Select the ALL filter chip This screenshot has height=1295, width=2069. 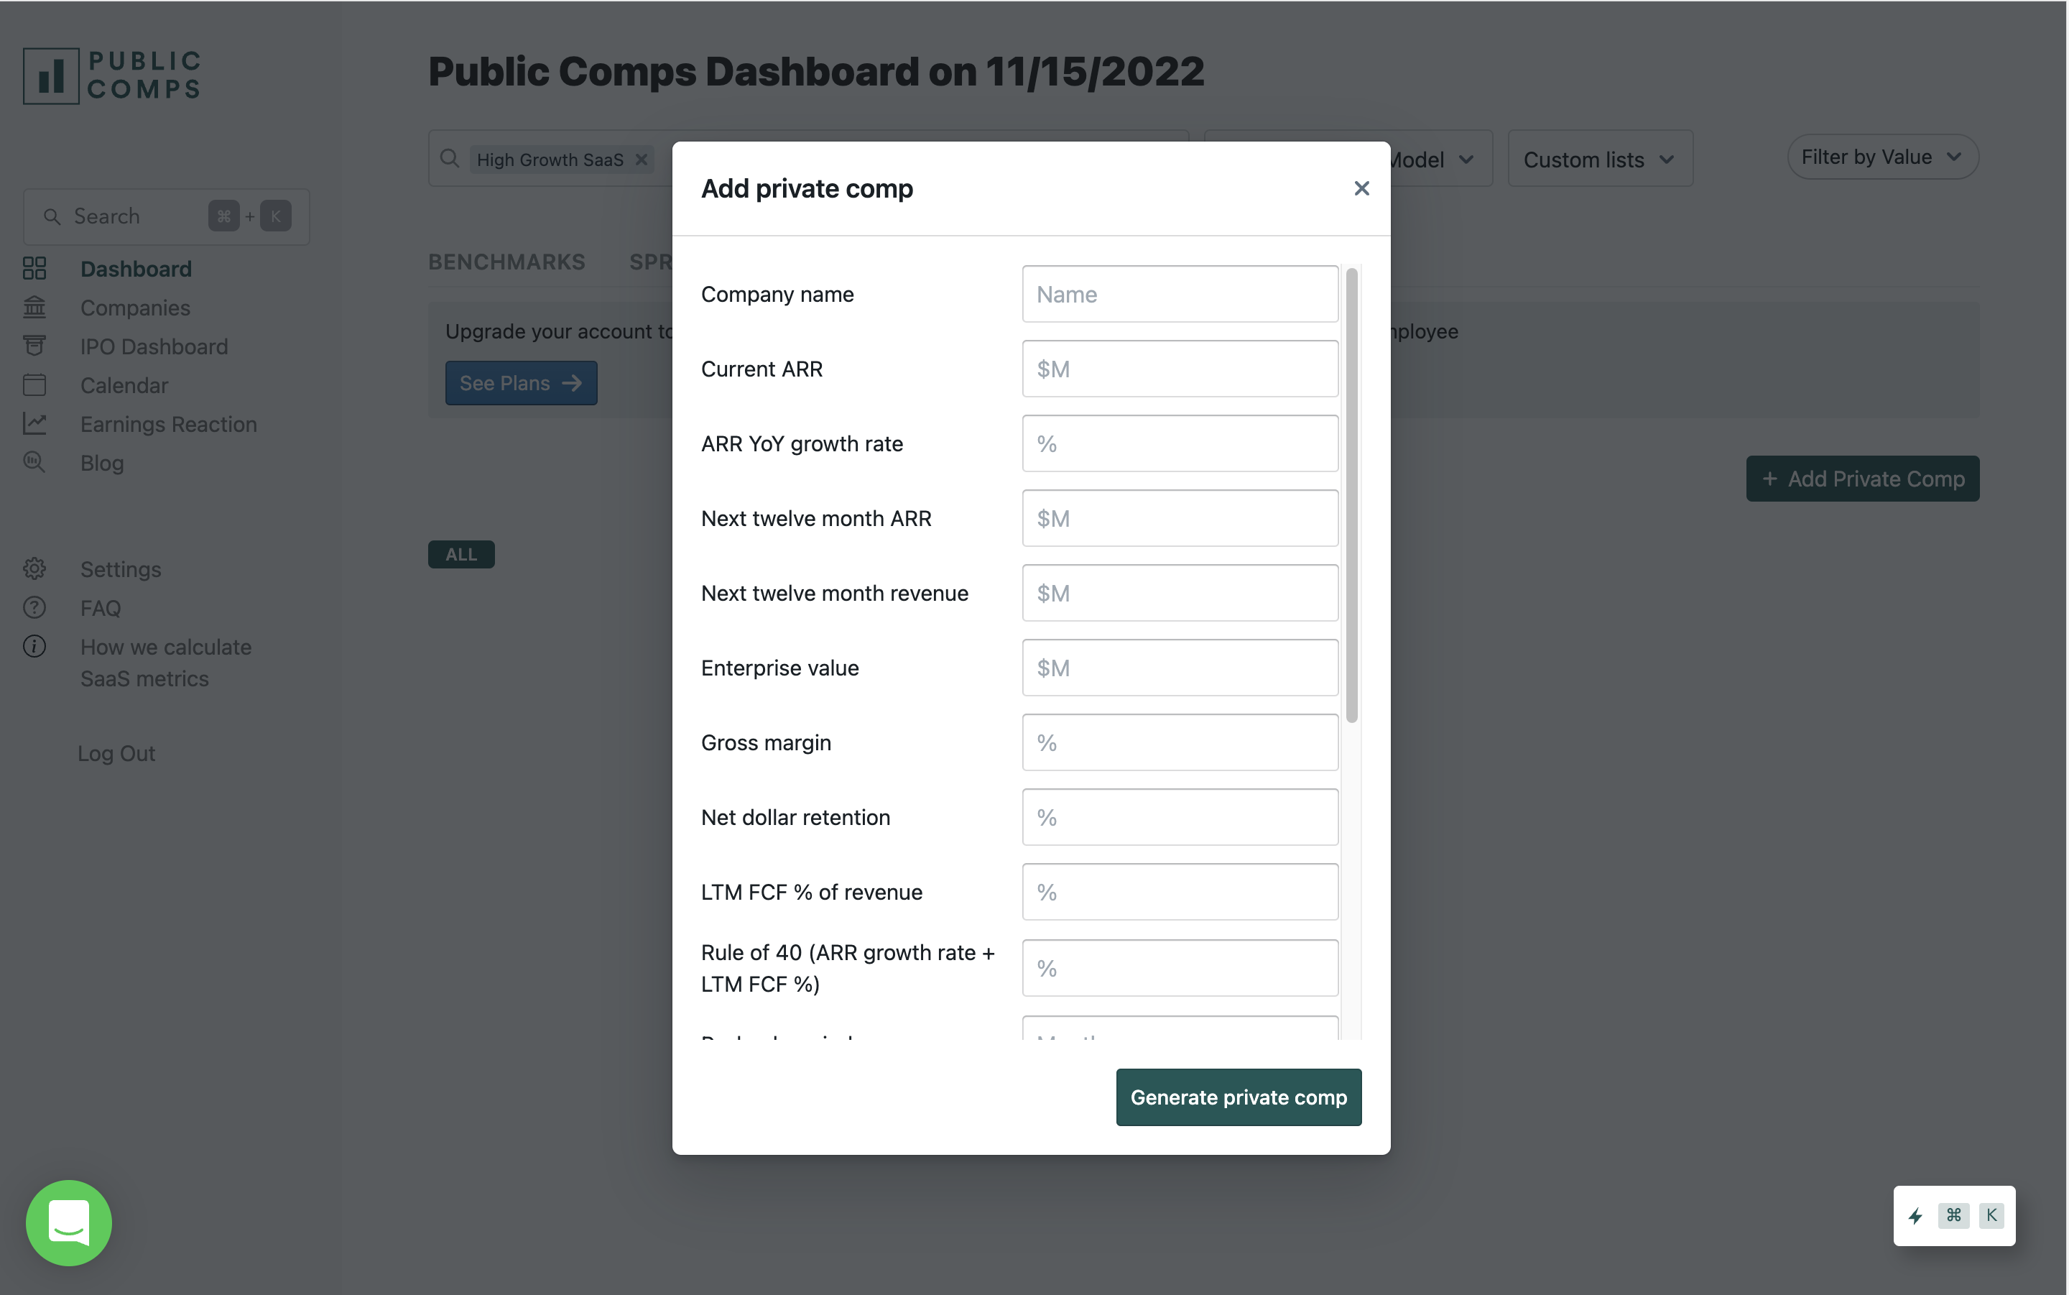(460, 553)
